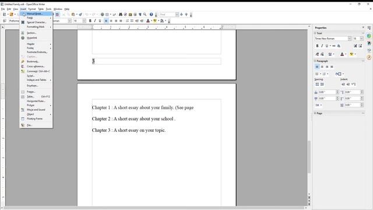Image resolution: width=373 pixels, height=210 pixels.
Task: Open Header submenu
Action: point(36,44)
